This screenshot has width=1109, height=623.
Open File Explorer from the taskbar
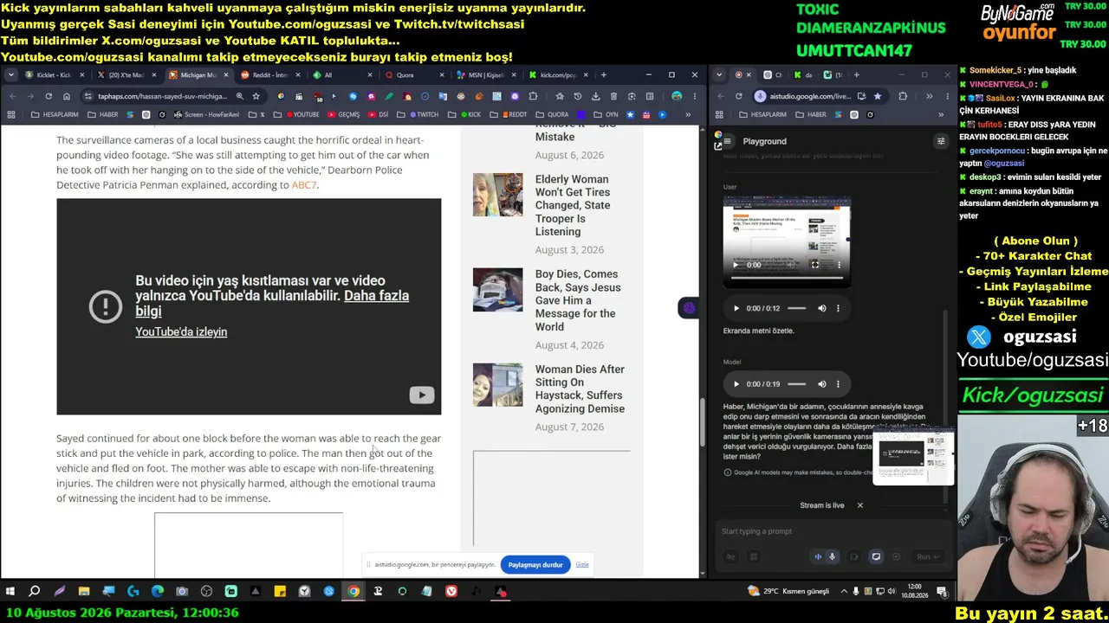click(84, 592)
